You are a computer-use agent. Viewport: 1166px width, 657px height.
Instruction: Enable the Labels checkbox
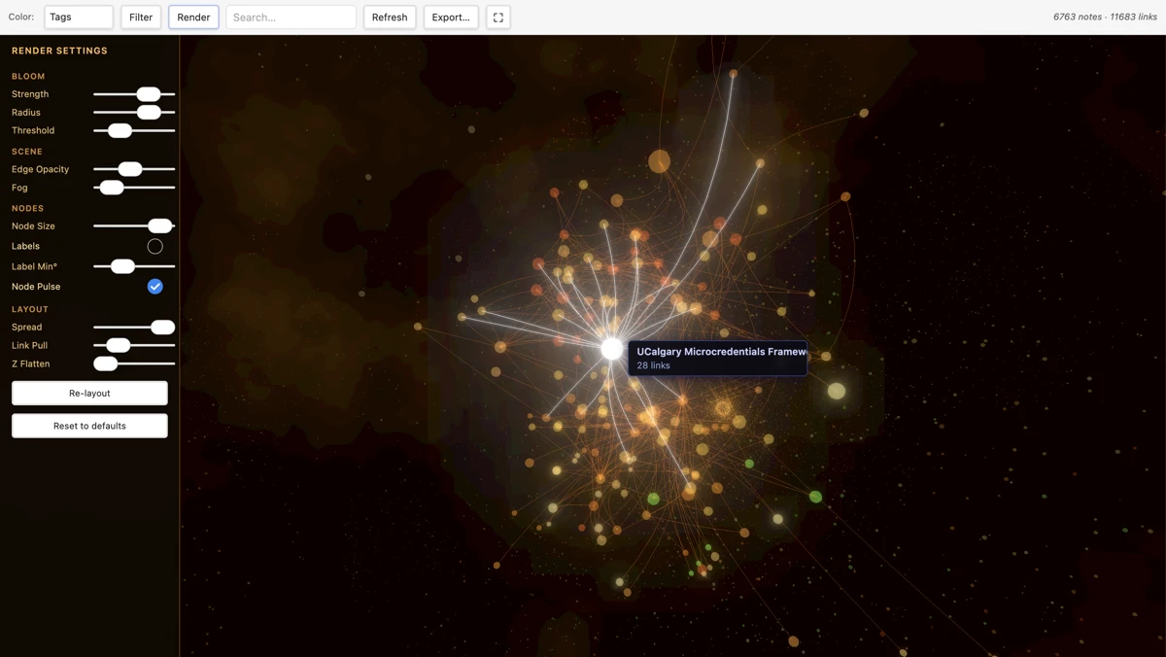click(x=154, y=246)
